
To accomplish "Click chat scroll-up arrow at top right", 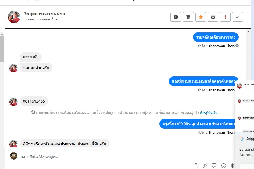I will click(x=249, y=31).
